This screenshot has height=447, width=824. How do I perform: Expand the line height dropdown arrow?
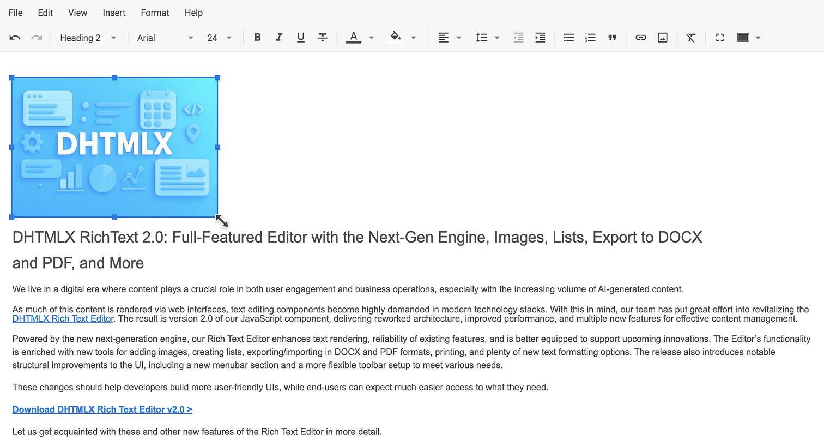(497, 38)
